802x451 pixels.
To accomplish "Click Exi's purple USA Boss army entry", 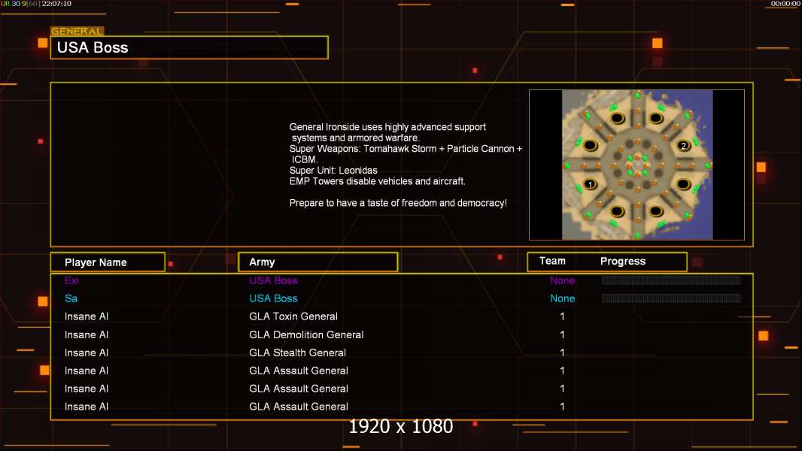I will click(x=273, y=280).
